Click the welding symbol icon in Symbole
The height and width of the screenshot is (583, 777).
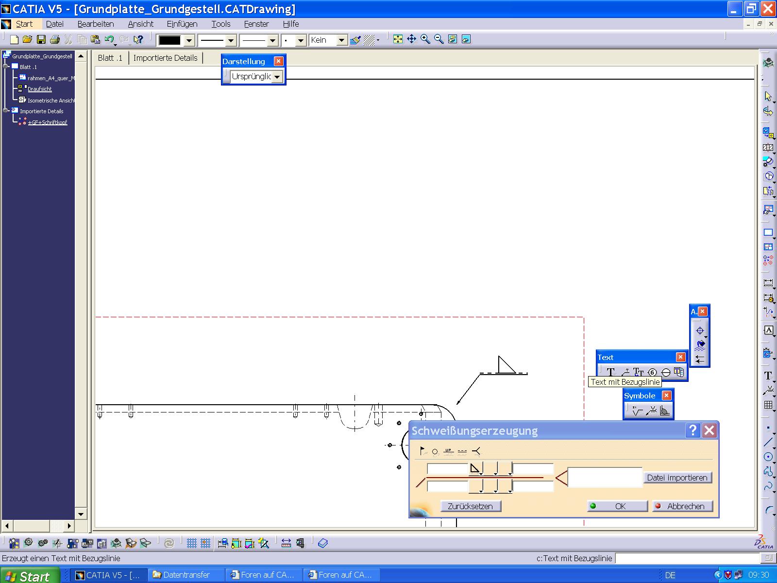652,411
